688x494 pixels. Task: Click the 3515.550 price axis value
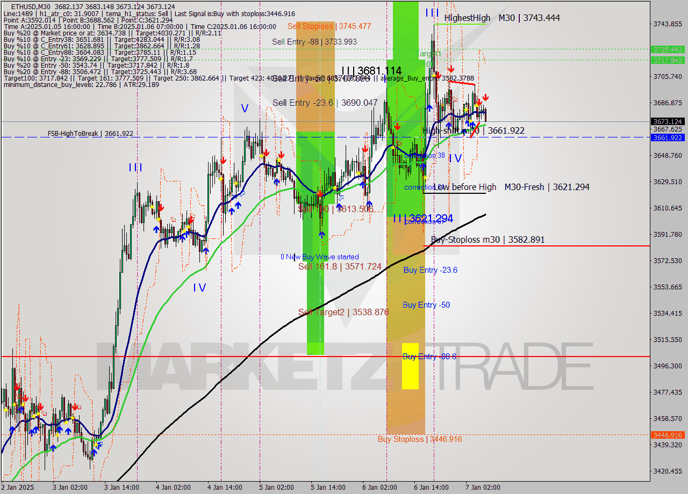(668, 339)
